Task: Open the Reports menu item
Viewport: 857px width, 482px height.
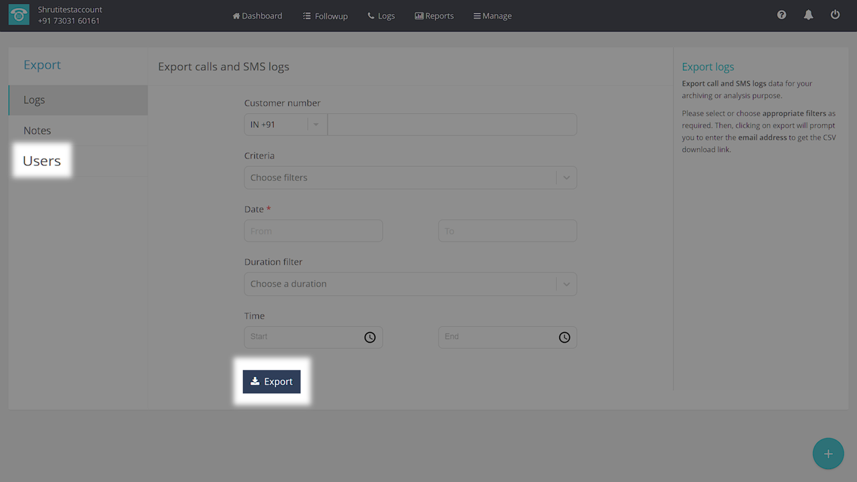Action: [434, 15]
